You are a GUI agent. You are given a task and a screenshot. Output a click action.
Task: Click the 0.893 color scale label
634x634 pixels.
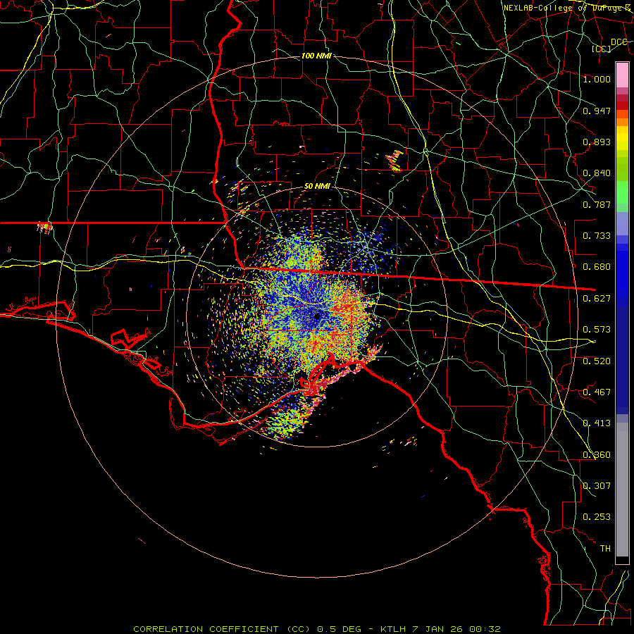tap(597, 142)
